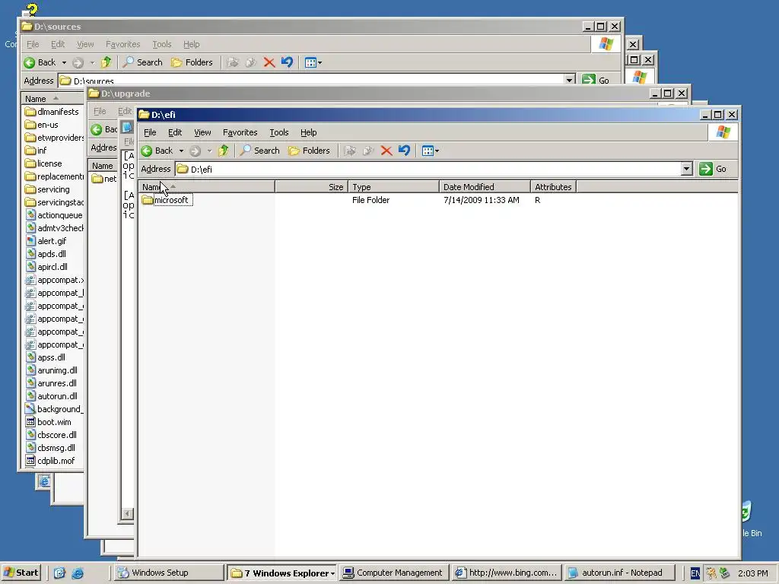Select autorun.dll file in D:\sources

coord(51,396)
